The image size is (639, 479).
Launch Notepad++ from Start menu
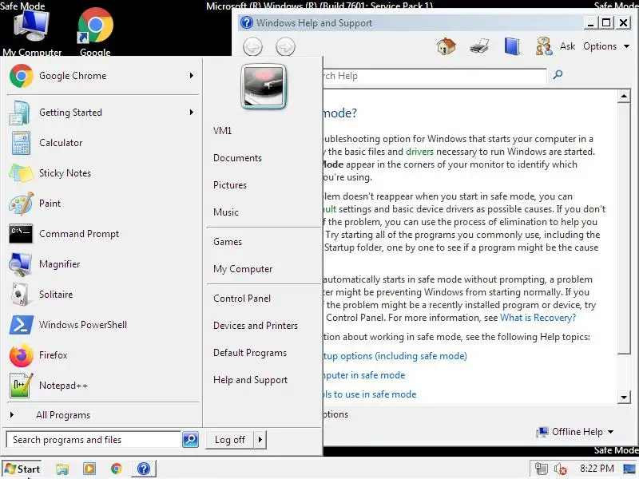tap(103, 386)
